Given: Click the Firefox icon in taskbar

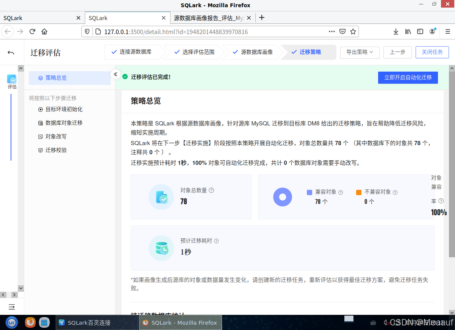Looking at the screenshot, I should pos(30,322).
